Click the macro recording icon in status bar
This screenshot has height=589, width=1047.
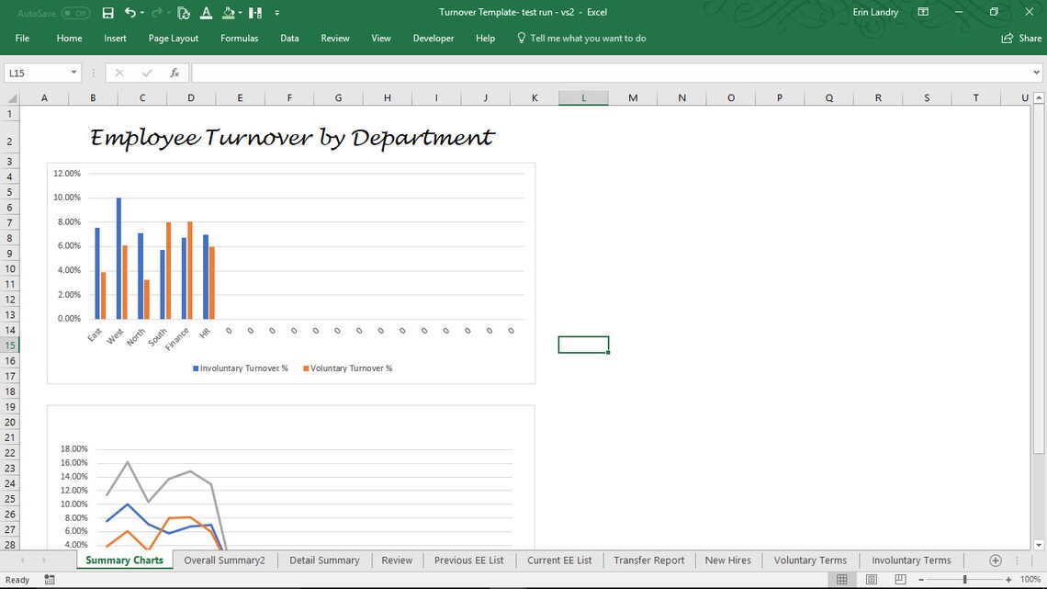click(49, 579)
